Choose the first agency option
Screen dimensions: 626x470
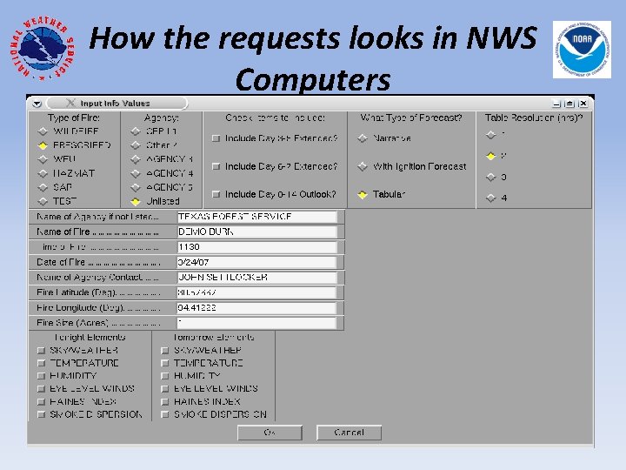pyautogui.click(x=136, y=131)
